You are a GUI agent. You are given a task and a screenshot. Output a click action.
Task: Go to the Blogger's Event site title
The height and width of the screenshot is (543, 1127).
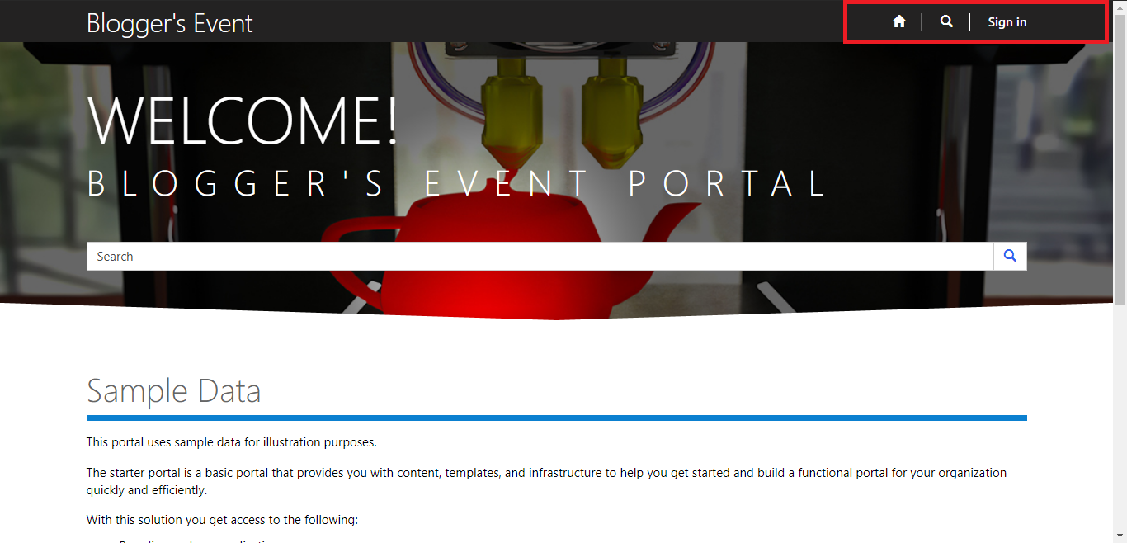[170, 23]
